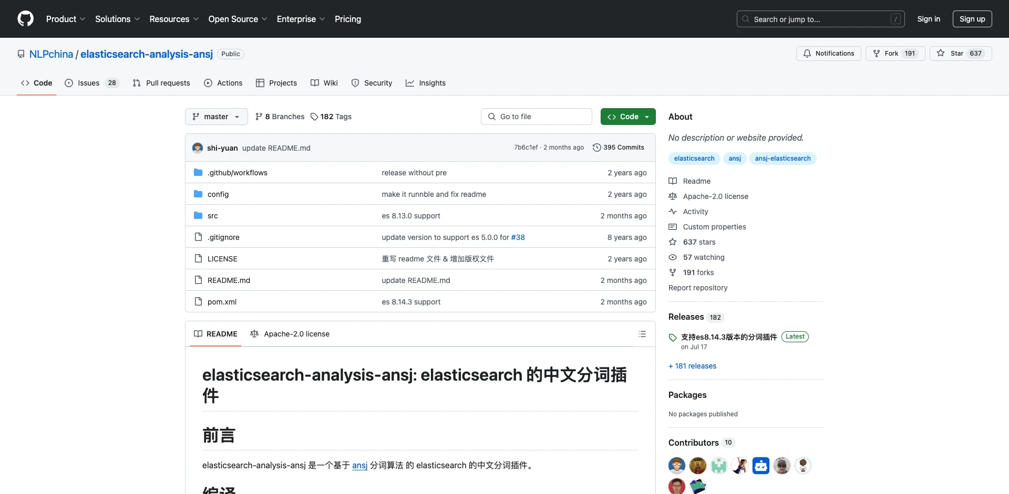Viewport: 1009px width, 494px height.
Task: Go to the Pricing page
Action: 348,19
